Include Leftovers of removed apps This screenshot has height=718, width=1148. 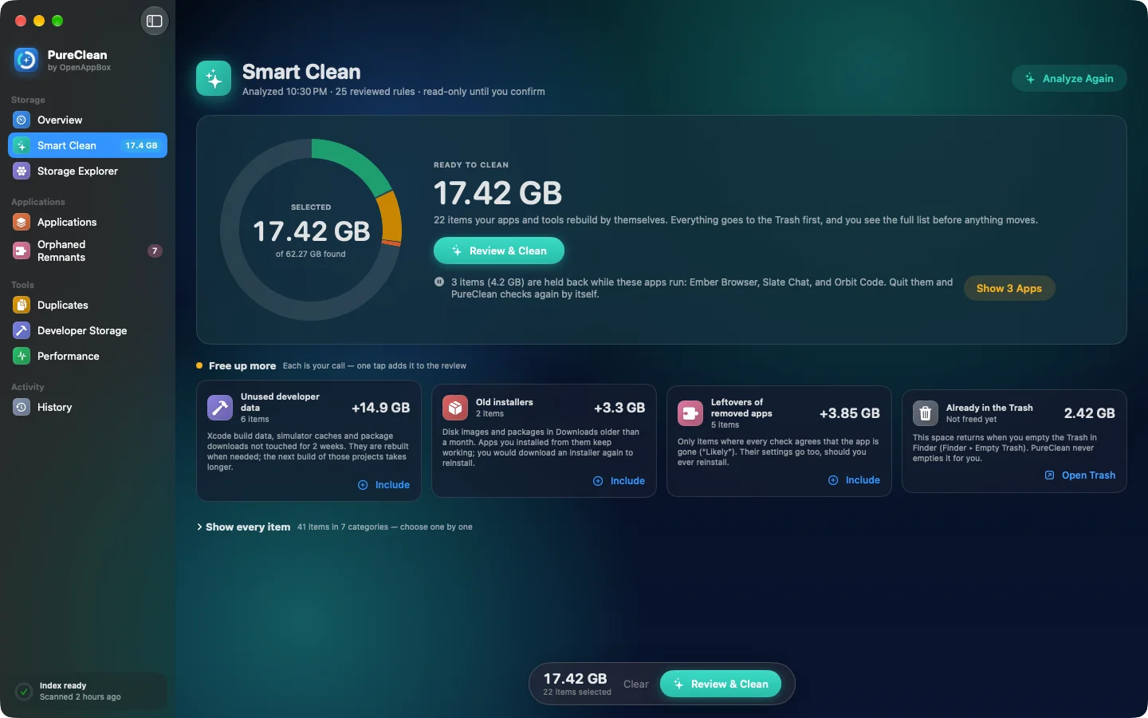coord(855,480)
